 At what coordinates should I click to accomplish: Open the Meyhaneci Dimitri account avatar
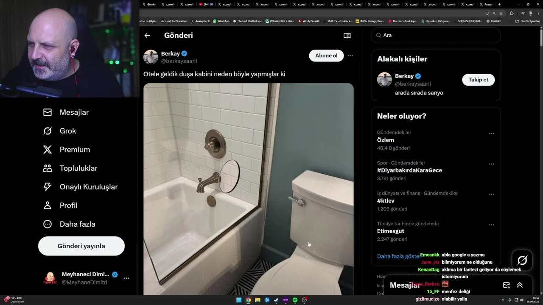pyautogui.click(x=50, y=278)
